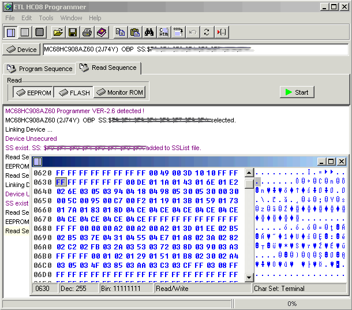Image resolution: width=352 pixels, height=310 pixels.
Task: Click the 0630 address status cell
Action: pos(44,288)
